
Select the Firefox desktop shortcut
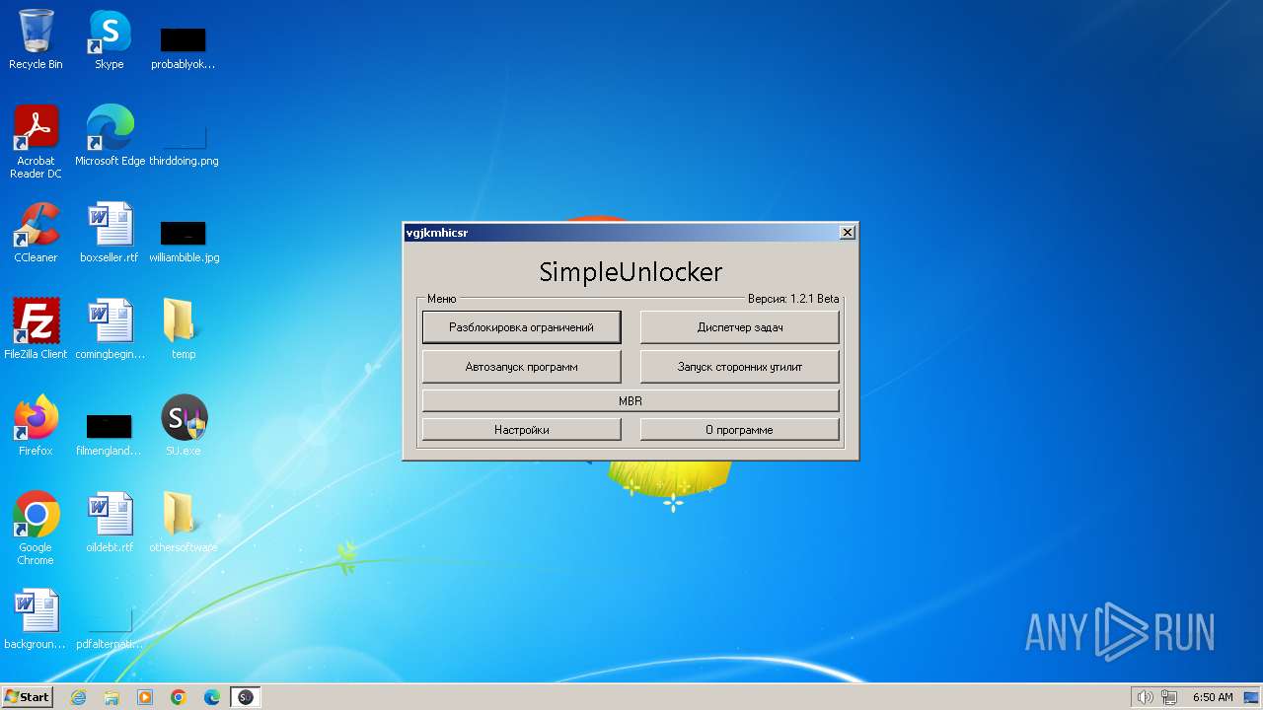(x=36, y=426)
